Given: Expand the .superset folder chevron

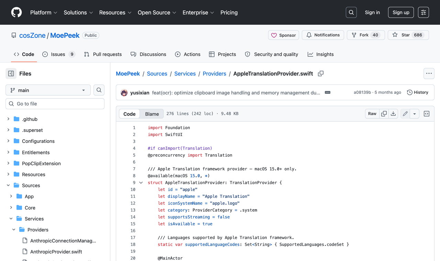Looking at the screenshot, I should pos(8,130).
